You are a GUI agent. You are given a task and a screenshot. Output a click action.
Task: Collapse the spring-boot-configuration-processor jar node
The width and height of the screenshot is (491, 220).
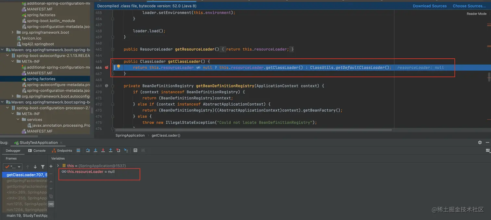[x=8, y=108]
